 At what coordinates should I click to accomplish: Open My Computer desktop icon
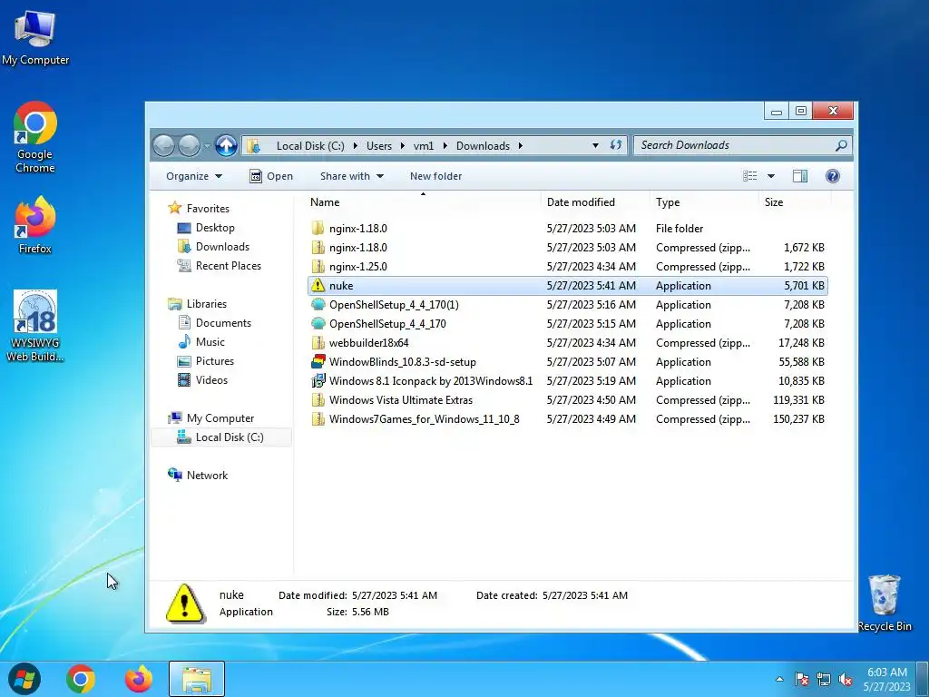coord(35,37)
